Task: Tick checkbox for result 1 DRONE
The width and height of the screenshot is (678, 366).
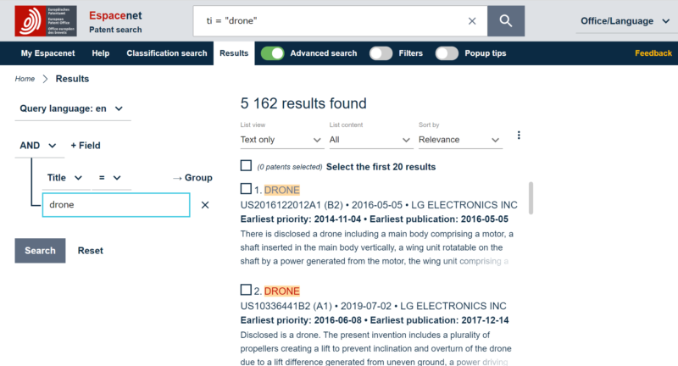Action: click(x=247, y=189)
